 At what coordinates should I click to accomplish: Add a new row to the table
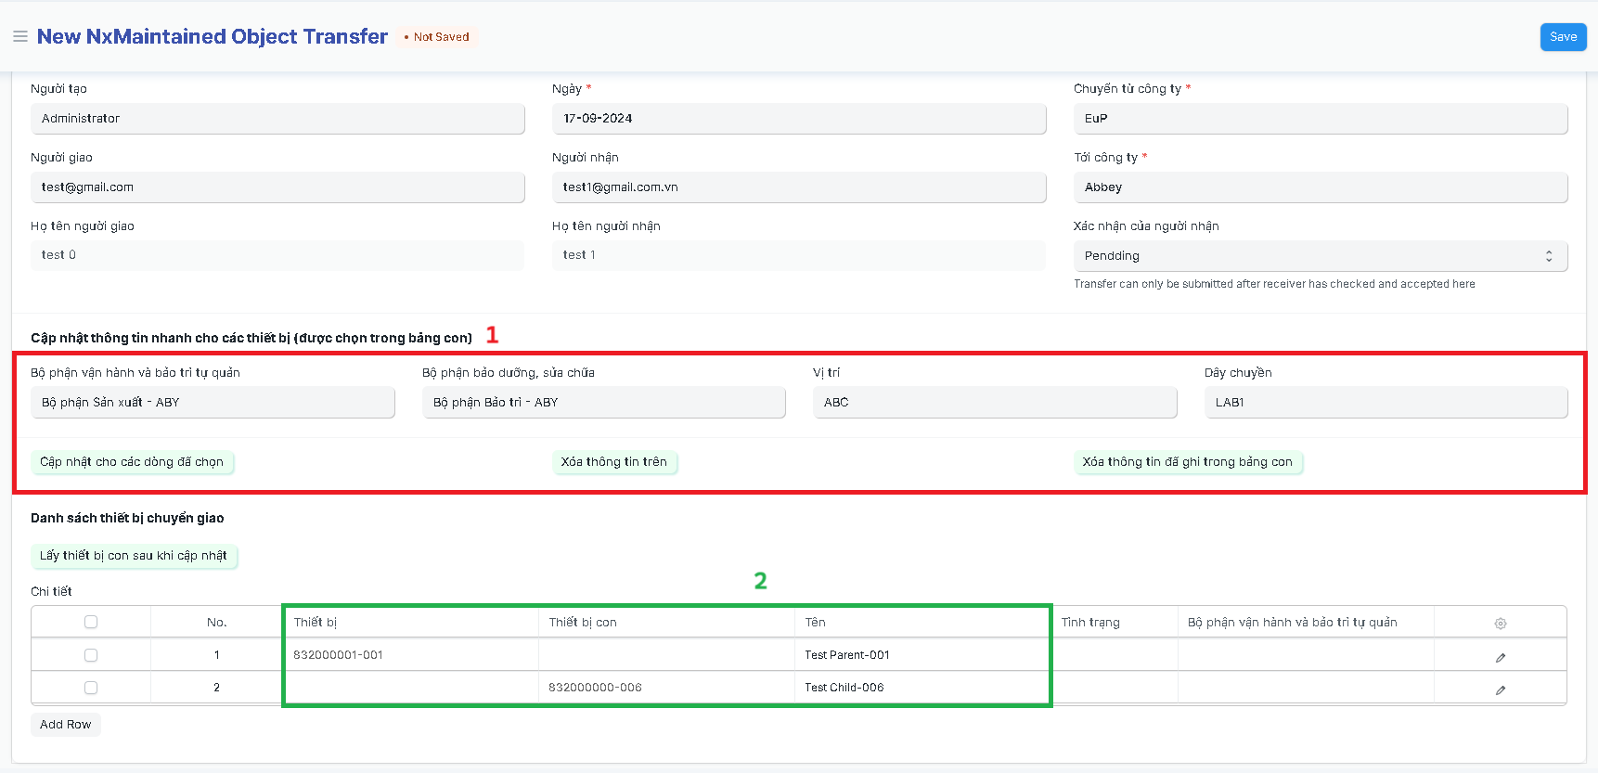66,725
